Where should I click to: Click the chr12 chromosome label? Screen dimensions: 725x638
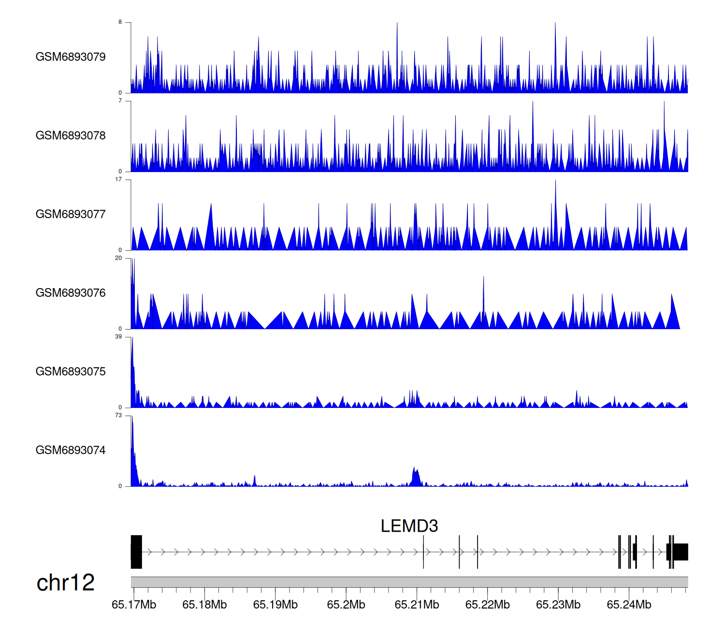click(x=65, y=583)
